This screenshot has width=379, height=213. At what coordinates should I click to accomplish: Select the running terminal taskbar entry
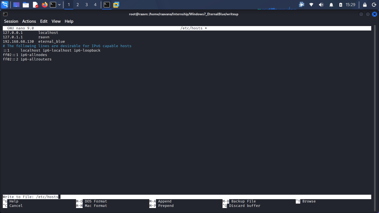107,5
